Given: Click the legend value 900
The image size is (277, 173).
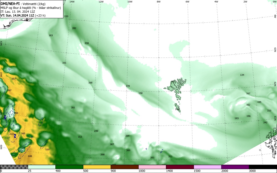Looking at the screenshot, I should 113,171.
